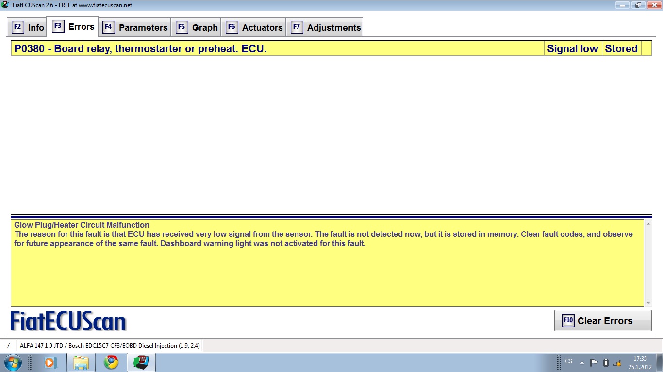Screen dimensions: 663x372
Task: Click the FiatECUScan taskbar icon
Action: click(x=141, y=362)
